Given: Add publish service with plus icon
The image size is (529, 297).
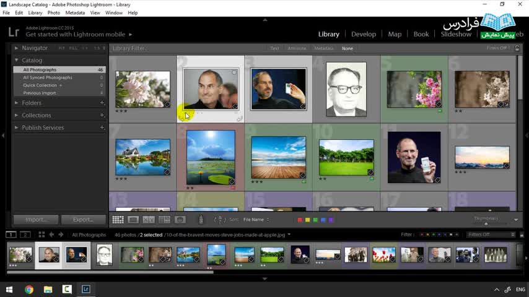Looking at the screenshot, I should [102, 127].
